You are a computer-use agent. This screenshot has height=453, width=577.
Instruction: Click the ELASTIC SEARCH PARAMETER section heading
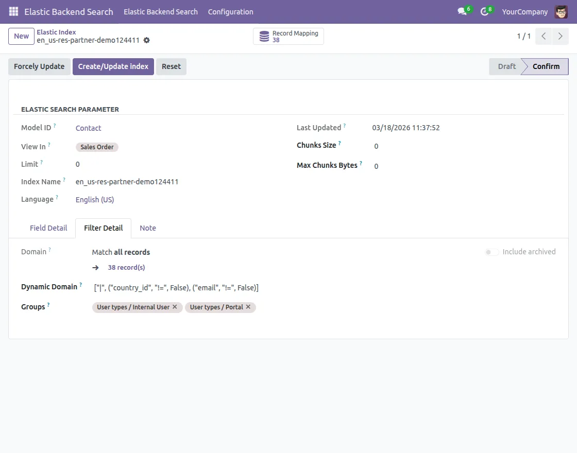click(x=70, y=109)
